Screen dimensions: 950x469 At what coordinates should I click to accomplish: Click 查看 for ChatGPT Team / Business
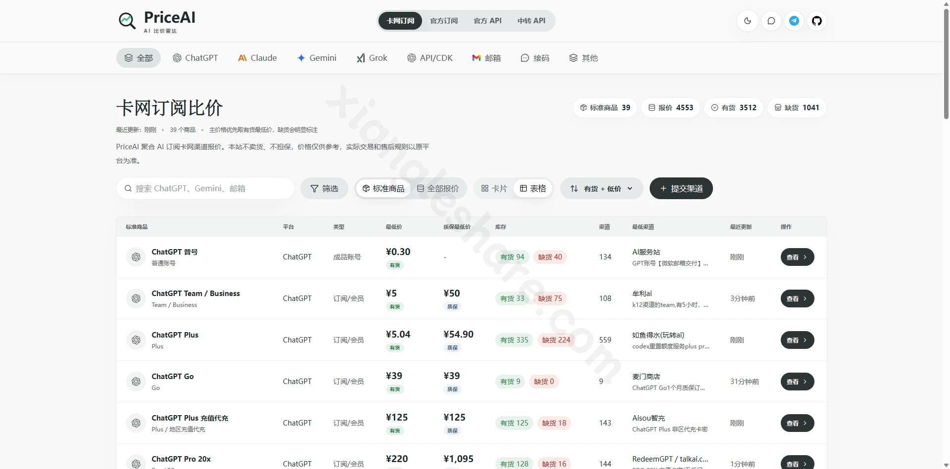pos(797,298)
